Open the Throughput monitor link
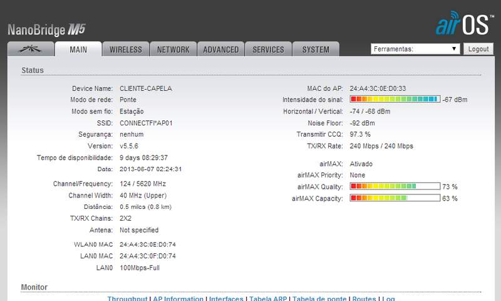 pos(127,298)
